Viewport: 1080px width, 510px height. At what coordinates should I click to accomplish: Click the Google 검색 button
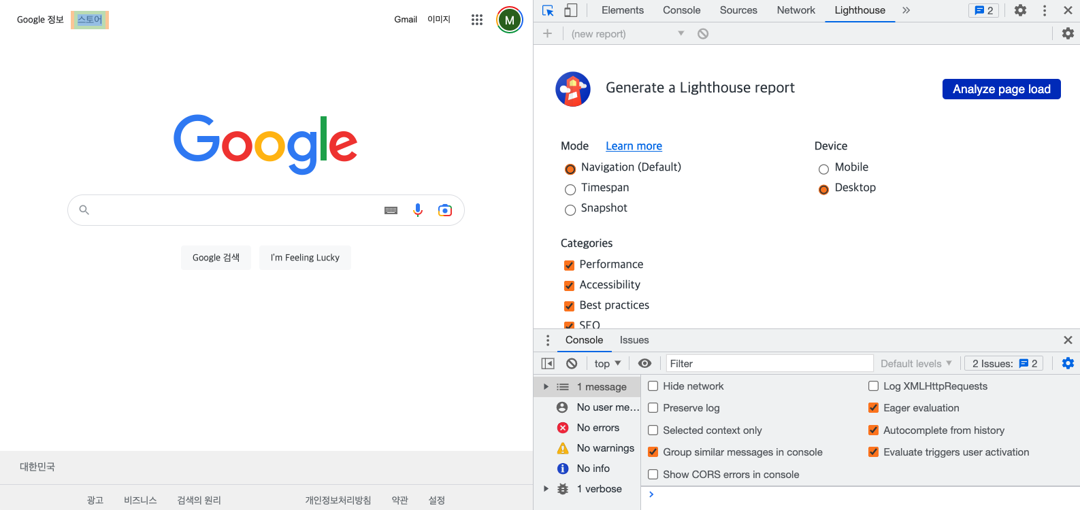coord(216,258)
